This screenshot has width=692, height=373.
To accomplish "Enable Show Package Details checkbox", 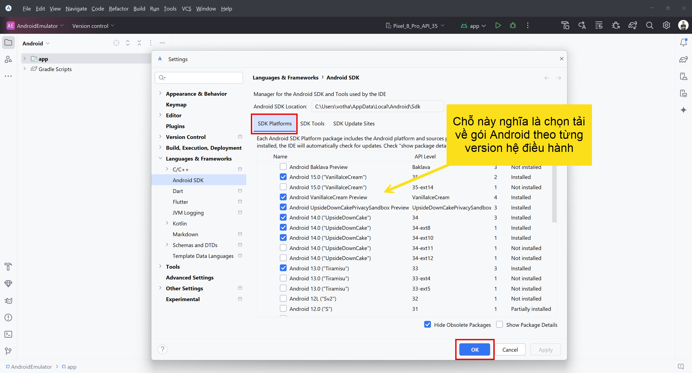I will (500, 324).
